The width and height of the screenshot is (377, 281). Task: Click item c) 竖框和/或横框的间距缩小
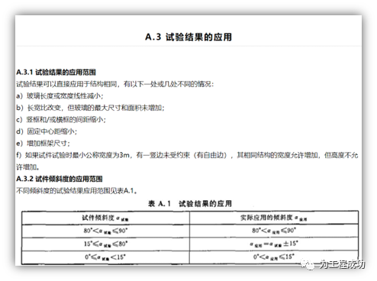point(61,119)
